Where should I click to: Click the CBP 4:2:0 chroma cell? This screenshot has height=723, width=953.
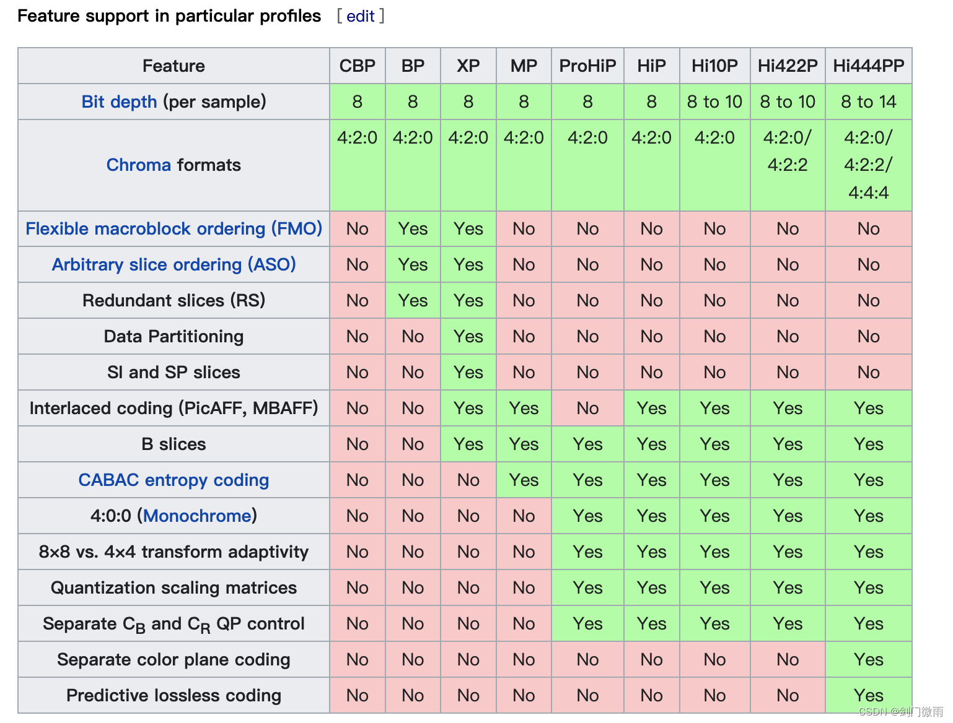pyautogui.click(x=358, y=165)
